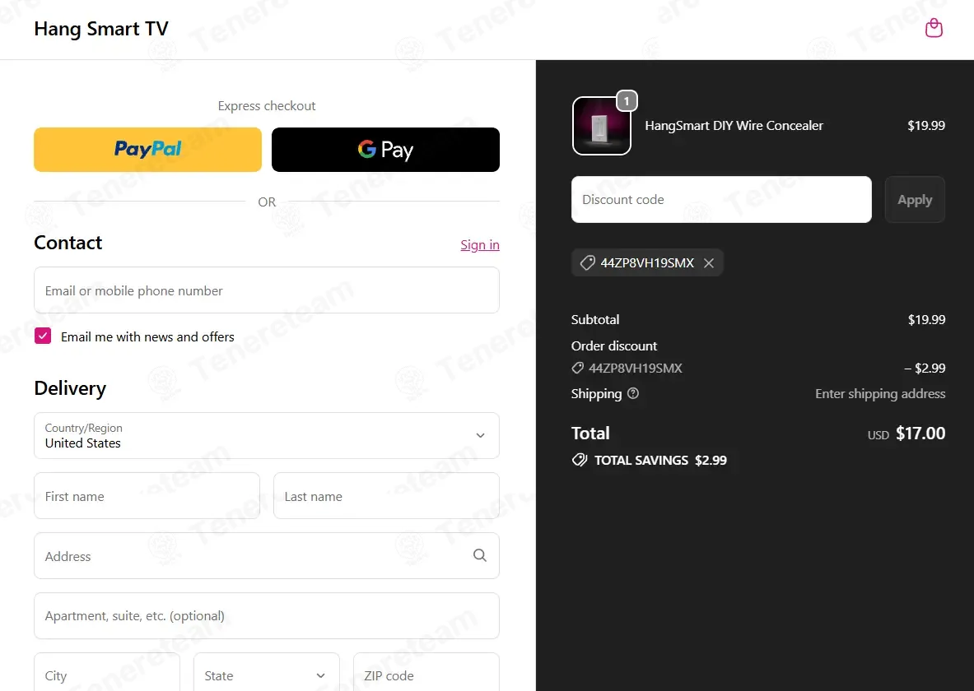974x691 pixels.
Task: Click the – $2.99 discount amount
Action: coord(925,369)
